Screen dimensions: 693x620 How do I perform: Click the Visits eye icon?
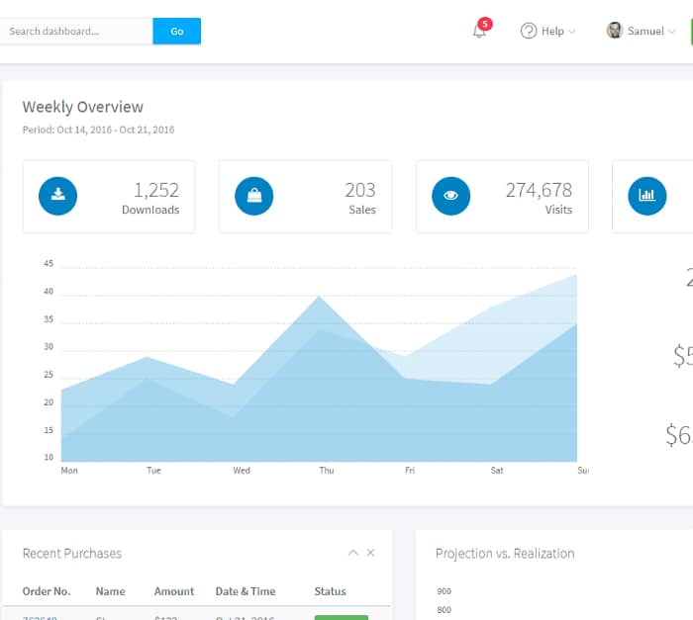coord(451,196)
